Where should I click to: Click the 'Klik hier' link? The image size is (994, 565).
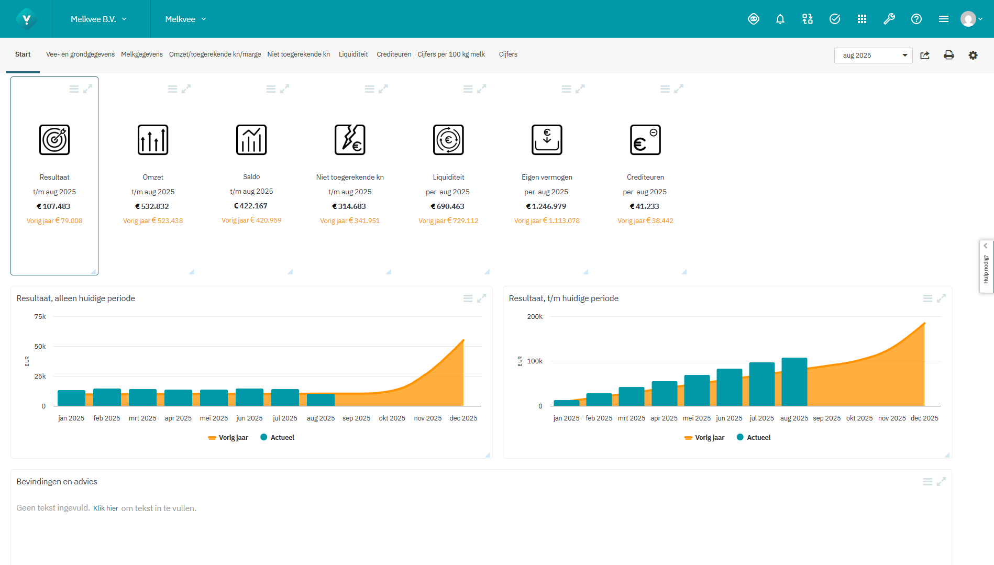click(x=105, y=508)
